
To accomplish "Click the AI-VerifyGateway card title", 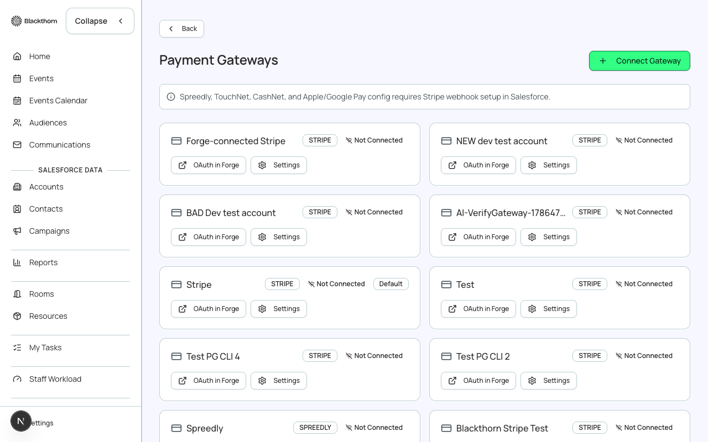I will tap(511, 213).
